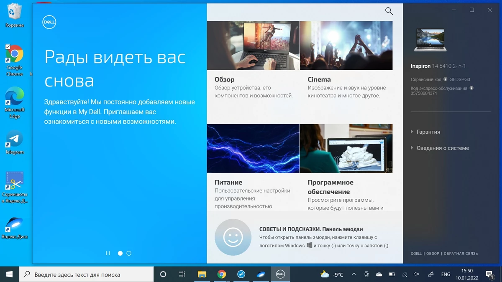Open Yandex Disk from the taskbar

click(x=261, y=274)
